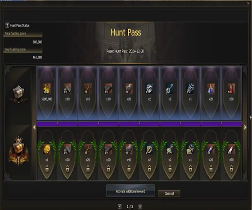252x210 pixels.
Task: Click the premium crowned chest badge
Action: point(18,151)
